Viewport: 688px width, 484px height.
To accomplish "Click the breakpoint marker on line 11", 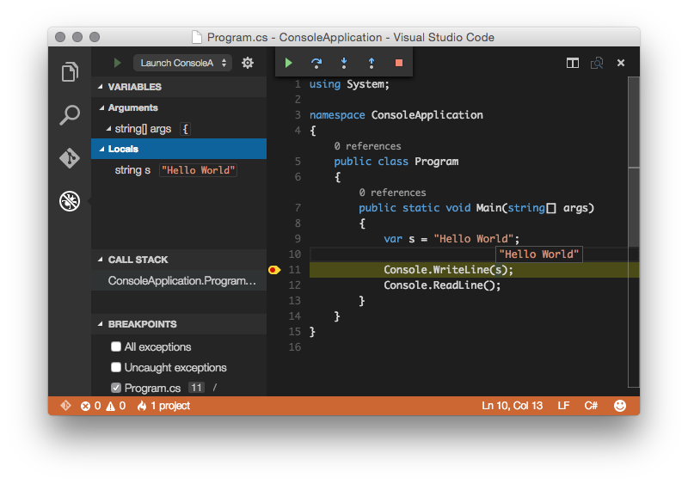I will click(x=274, y=270).
